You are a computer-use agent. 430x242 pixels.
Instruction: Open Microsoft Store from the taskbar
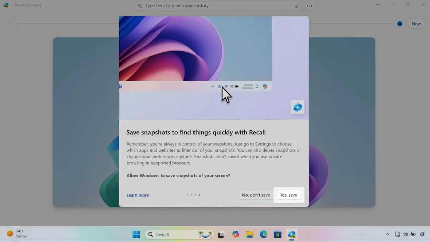pos(277,234)
